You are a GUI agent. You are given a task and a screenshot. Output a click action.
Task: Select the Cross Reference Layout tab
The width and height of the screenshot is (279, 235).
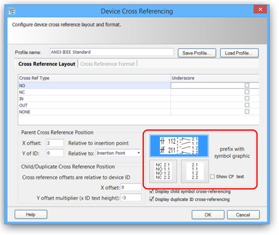(x=46, y=64)
